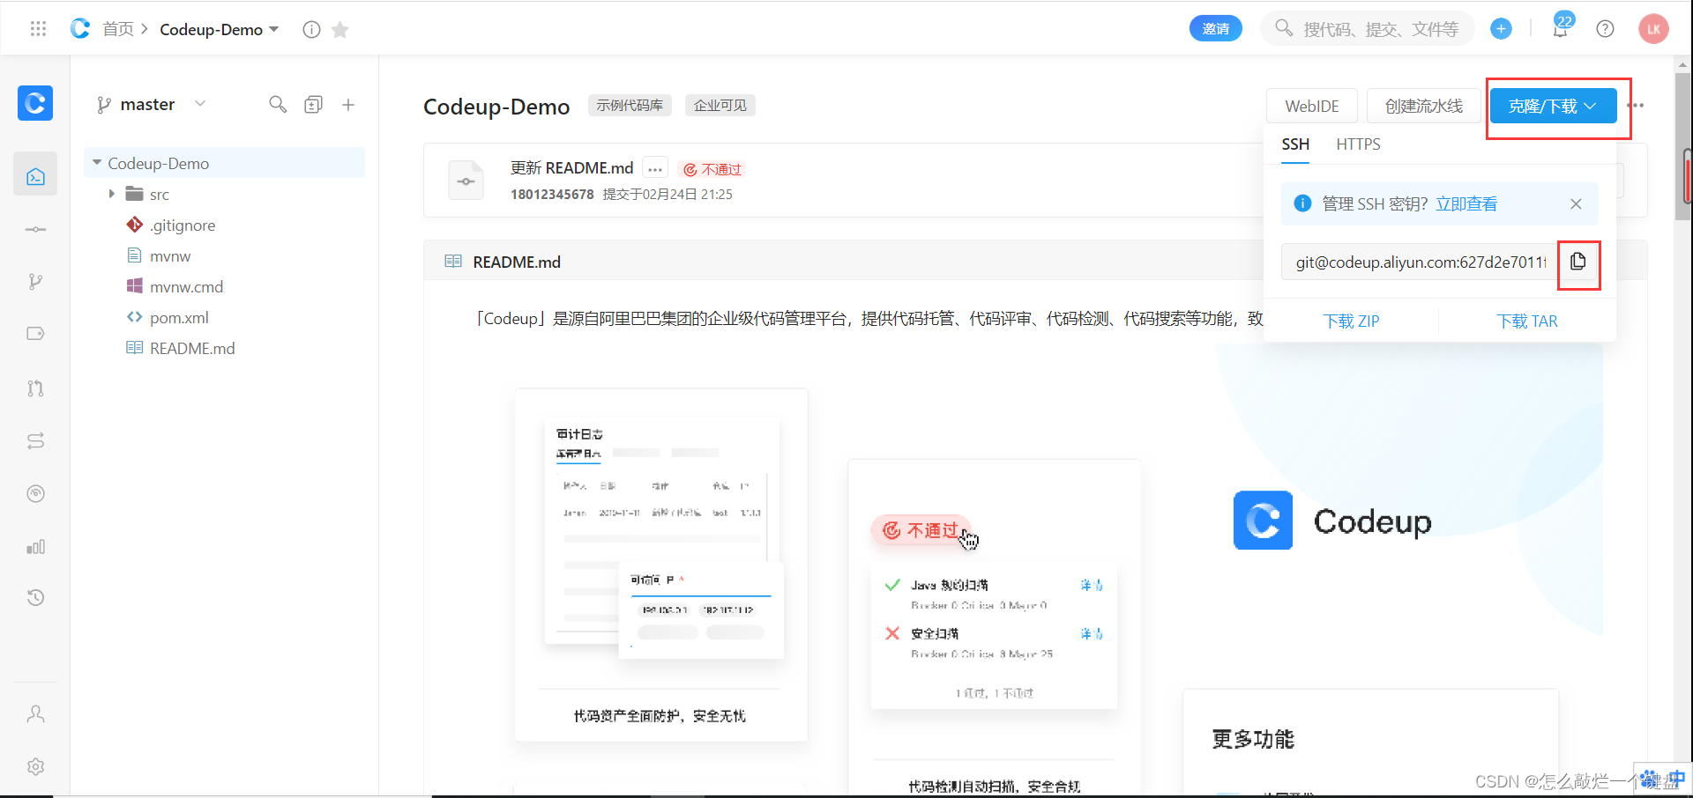The height and width of the screenshot is (798, 1693).
Task: Click the blue plus create icon
Action: (1501, 29)
